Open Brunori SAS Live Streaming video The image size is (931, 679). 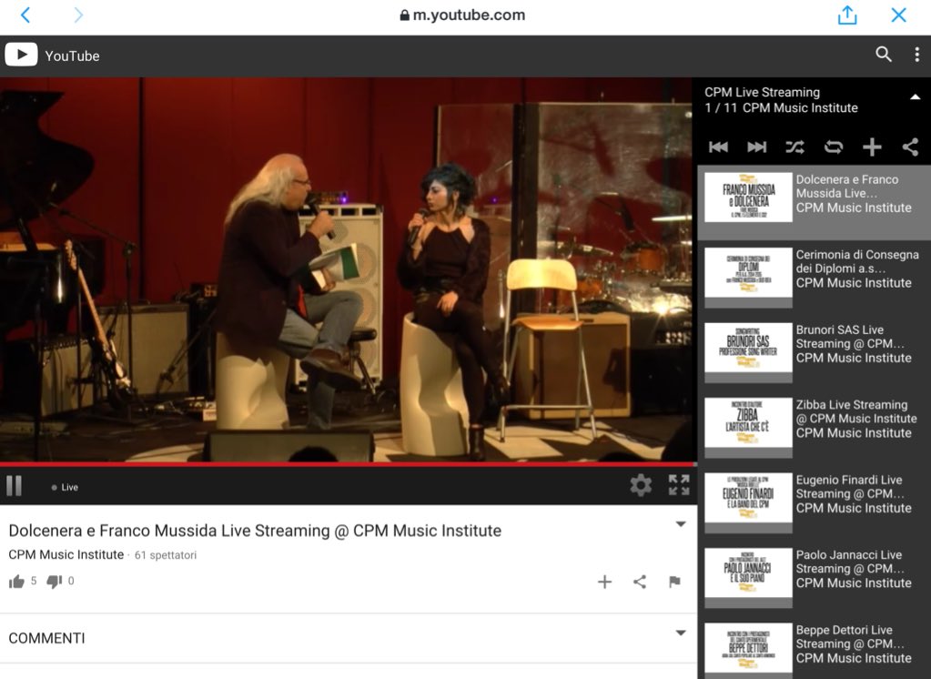click(814, 353)
